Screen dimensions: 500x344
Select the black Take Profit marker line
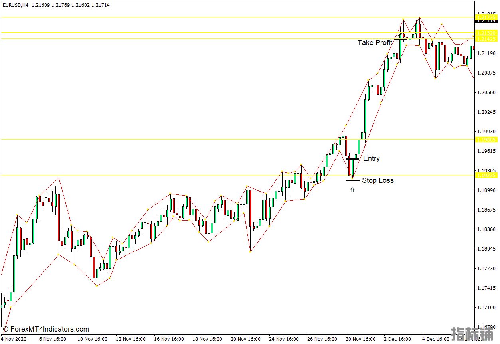pyautogui.click(x=400, y=40)
